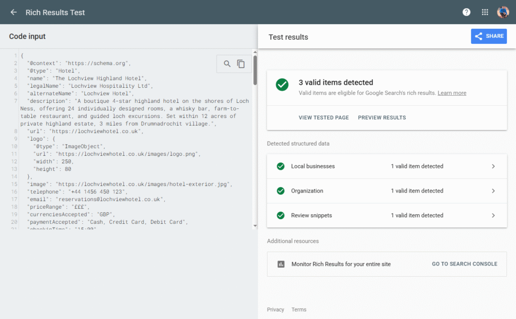
Task: Click the "image" hotel-exterior.jpg code line
Action: click(x=130, y=184)
